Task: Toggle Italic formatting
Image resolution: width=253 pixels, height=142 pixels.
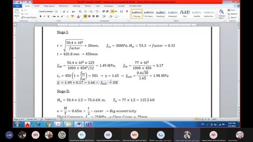Action: pos(44,16)
